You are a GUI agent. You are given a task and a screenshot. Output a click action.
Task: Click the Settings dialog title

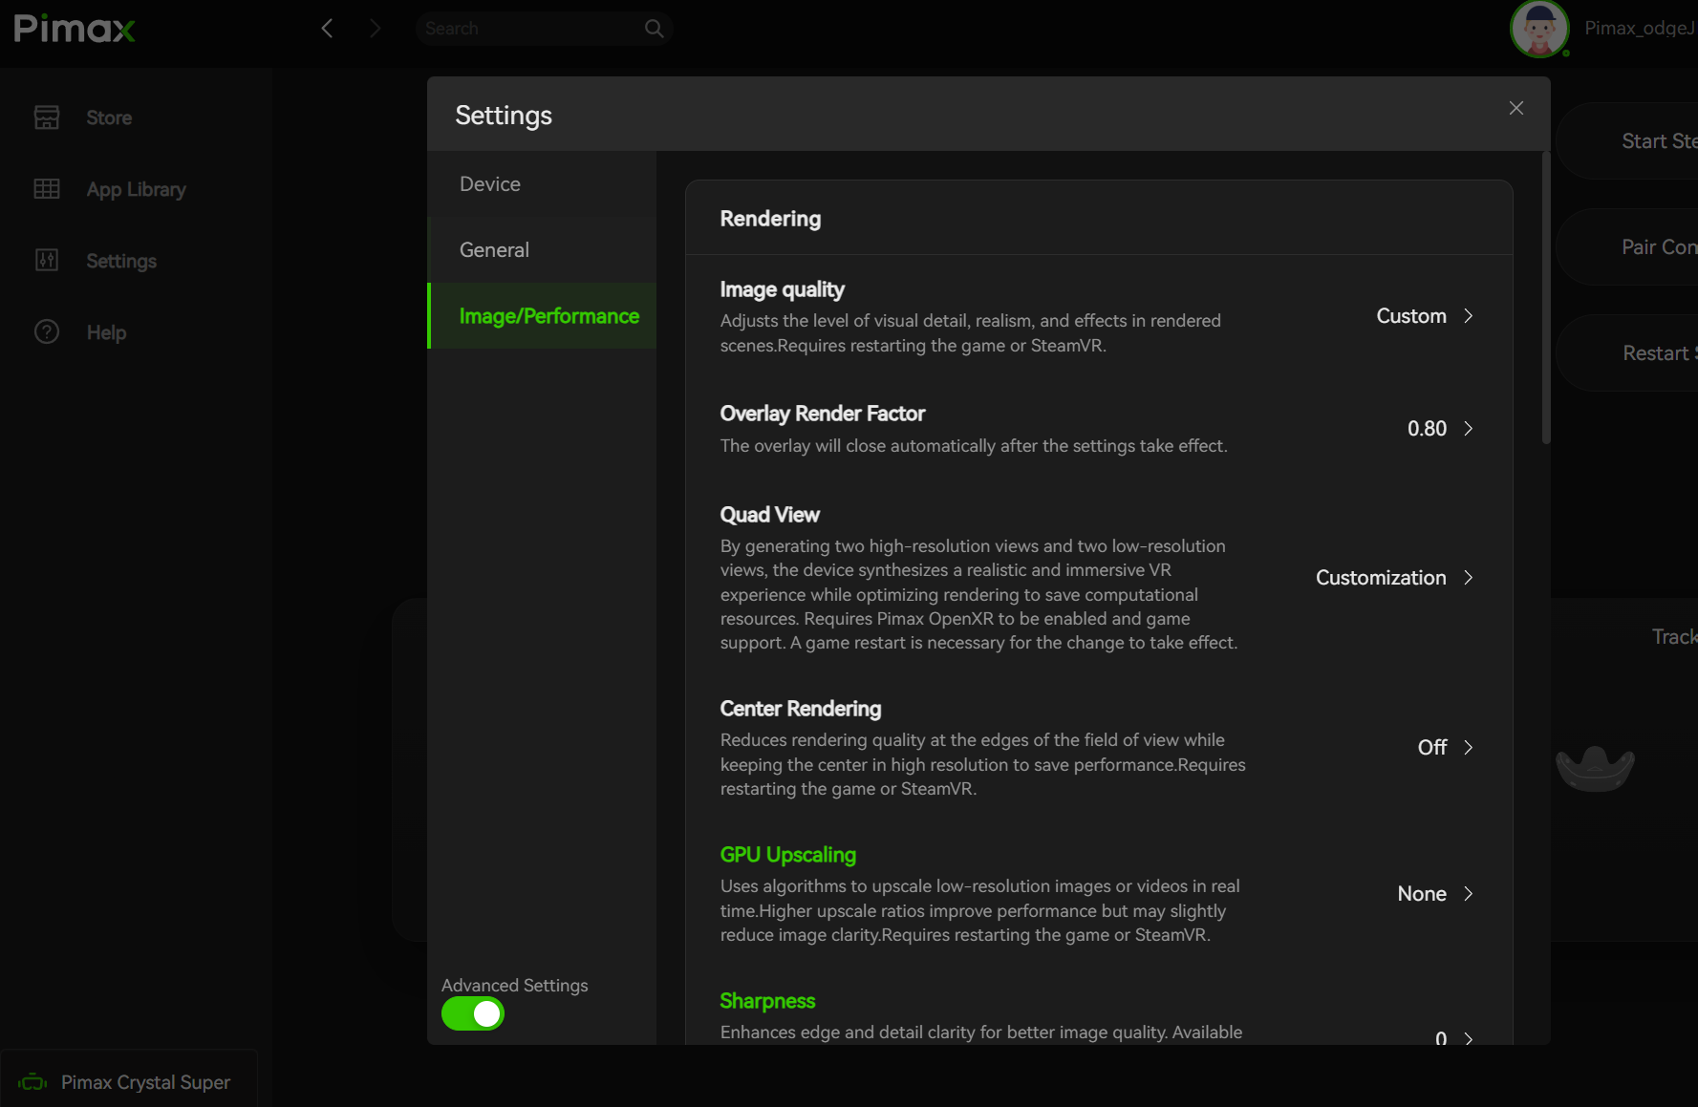point(504,116)
